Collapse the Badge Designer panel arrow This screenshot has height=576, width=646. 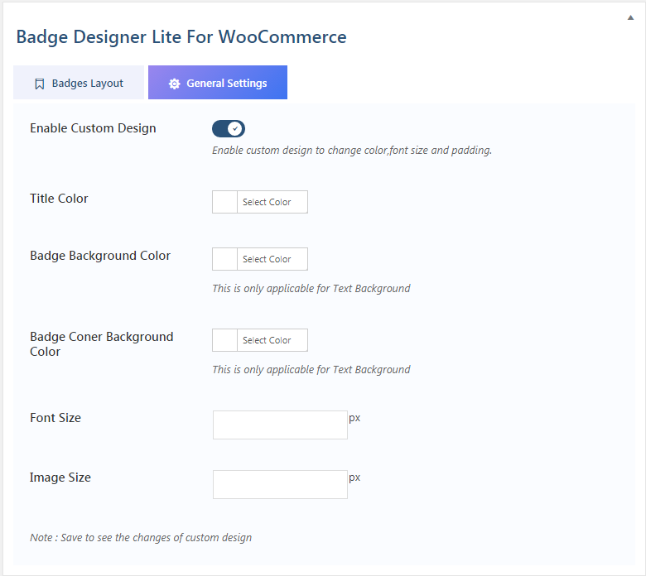[x=630, y=17]
